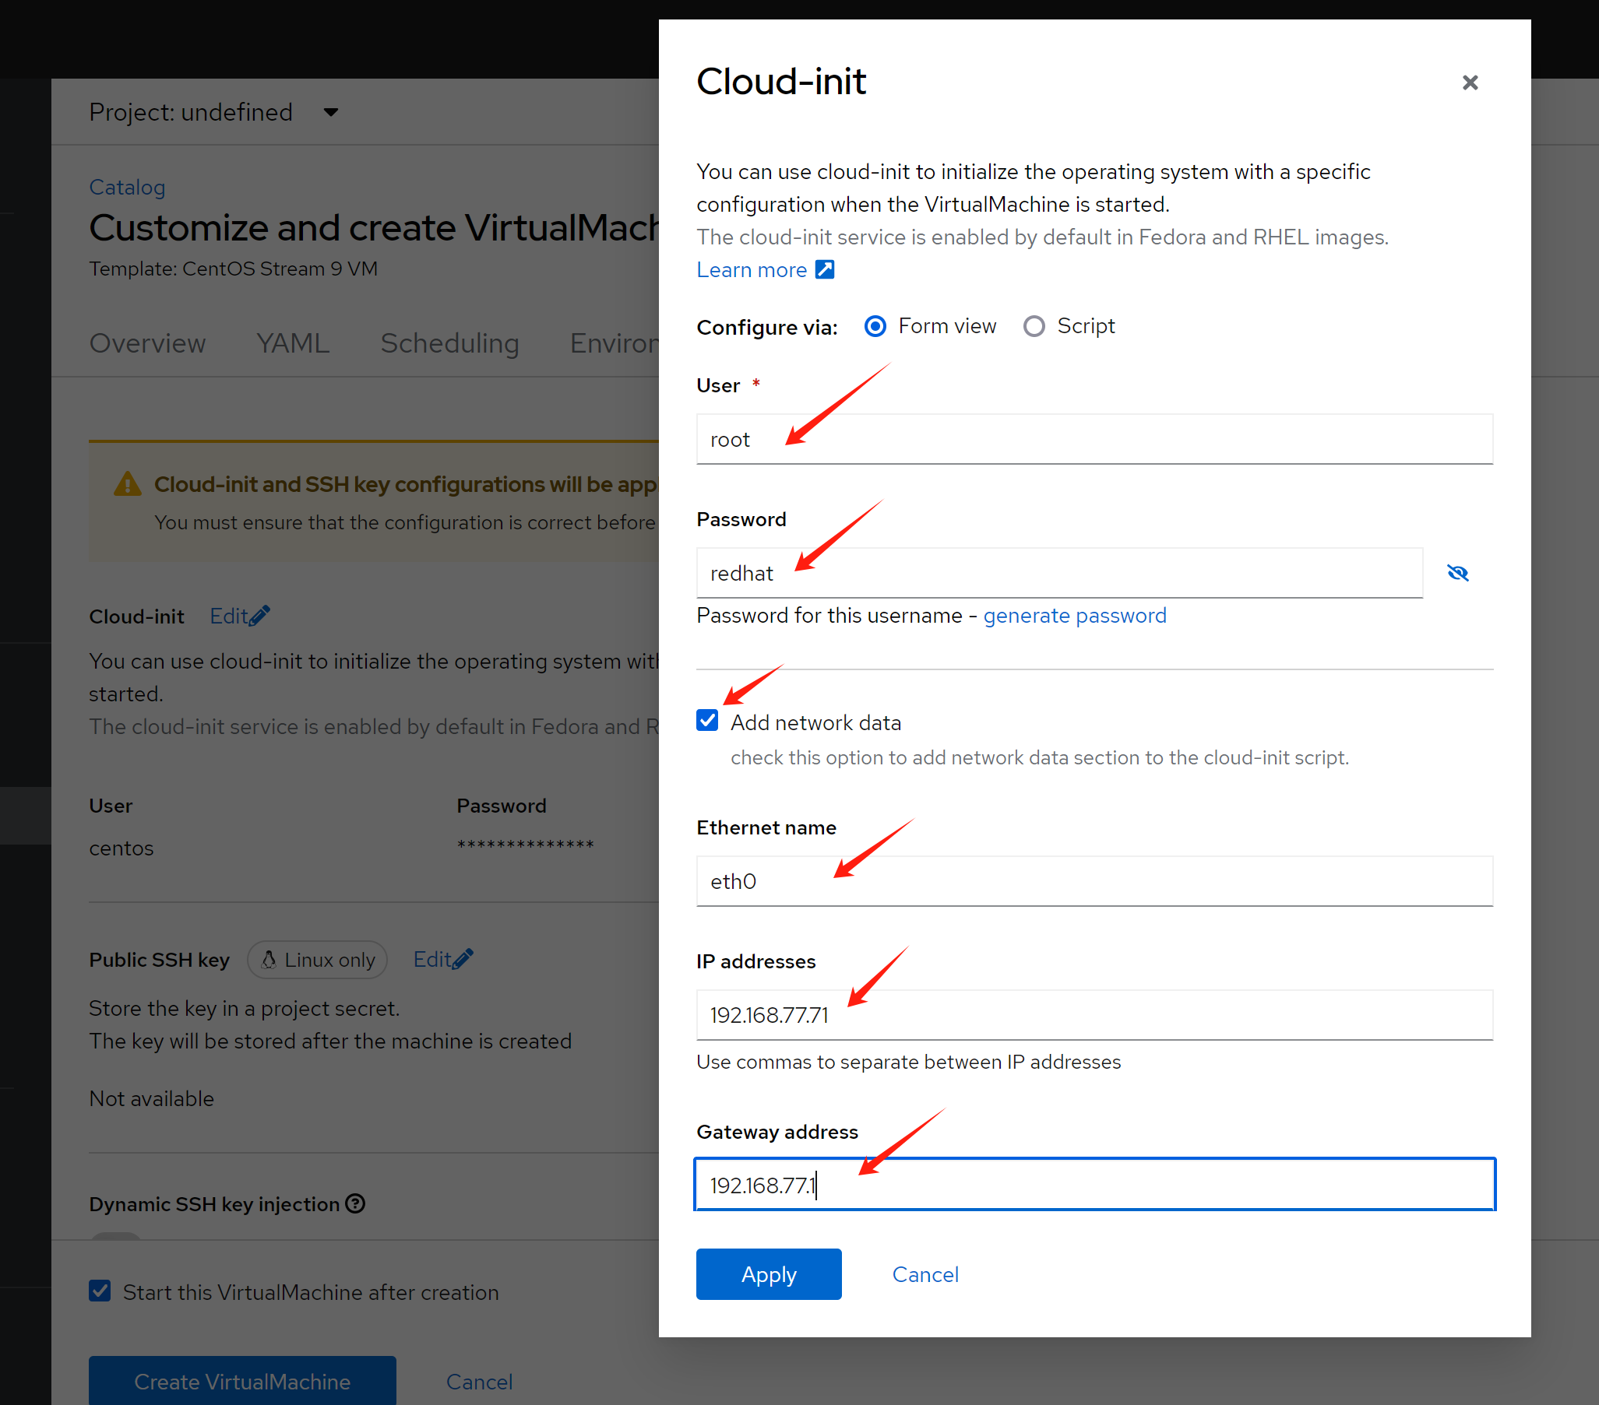
Task: Click the Dynamic SSH key injection help icon
Action: 355,1203
